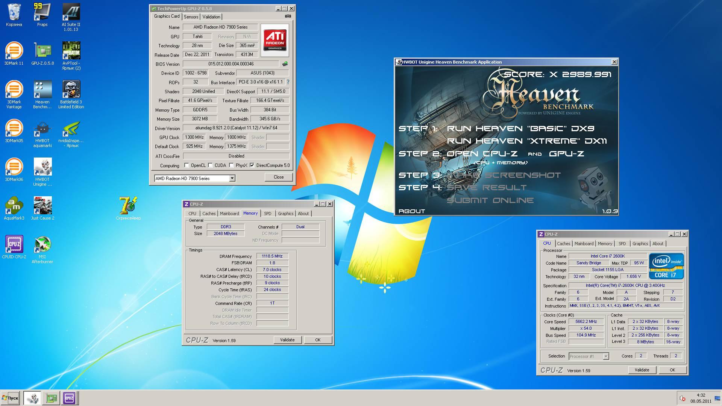The width and height of the screenshot is (722, 406).
Task: Toggle the DirectCompute 5.0 checkbox
Action: (x=252, y=165)
